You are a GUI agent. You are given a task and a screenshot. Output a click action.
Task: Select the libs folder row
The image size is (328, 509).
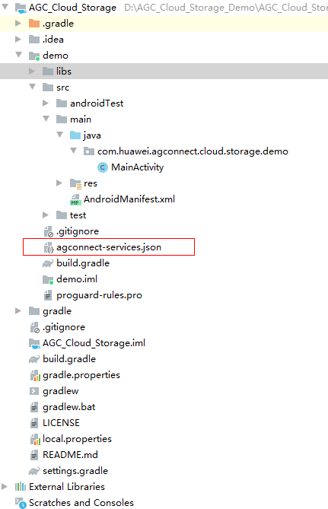pyautogui.click(x=164, y=71)
